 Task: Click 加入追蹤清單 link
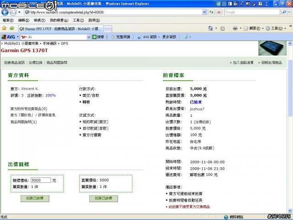pos(243,63)
